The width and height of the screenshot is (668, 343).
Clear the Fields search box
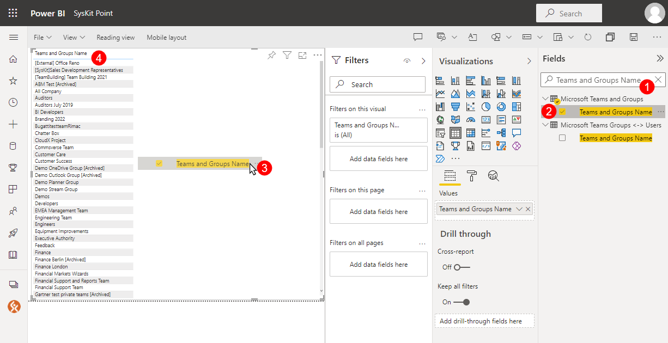[658, 80]
